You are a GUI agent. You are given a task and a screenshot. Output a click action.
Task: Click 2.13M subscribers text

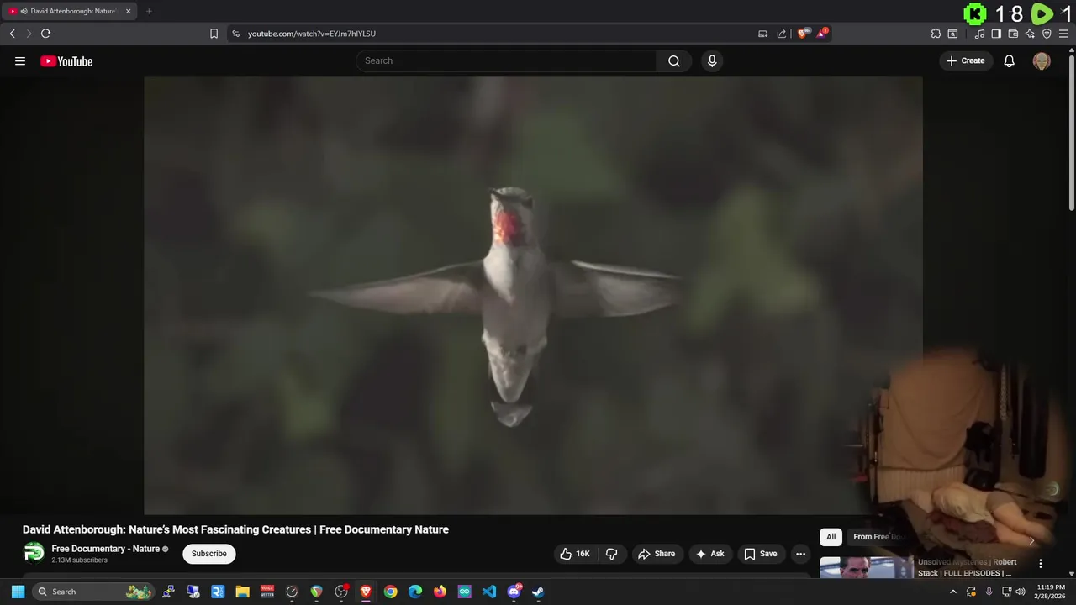pyautogui.click(x=79, y=560)
